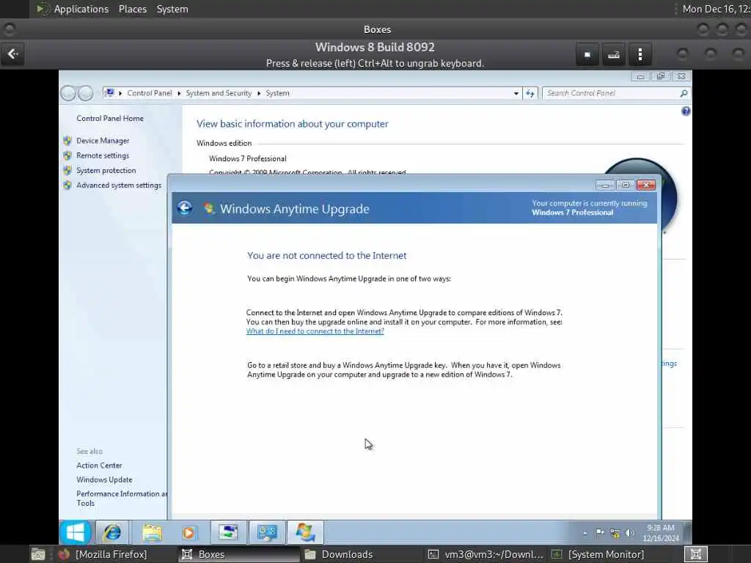
Task: Click the System and Security breadcrumb
Action: point(219,93)
